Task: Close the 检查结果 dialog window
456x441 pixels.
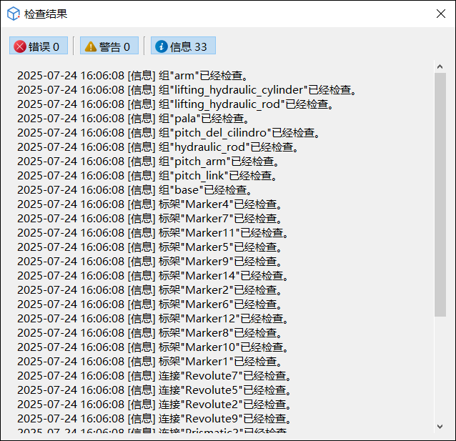Action: (440, 14)
